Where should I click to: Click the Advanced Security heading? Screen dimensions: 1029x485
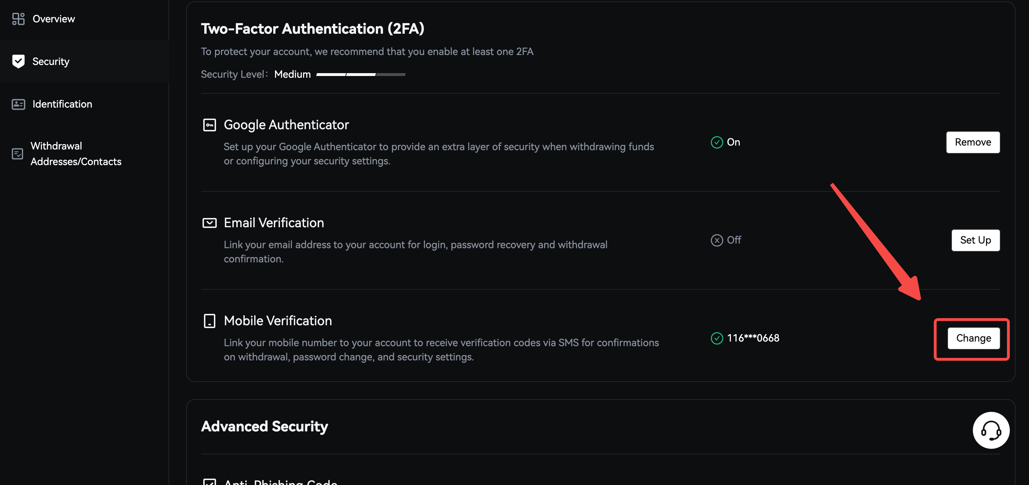tap(264, 426)
